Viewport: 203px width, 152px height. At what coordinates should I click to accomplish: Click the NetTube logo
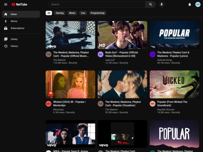20,5
